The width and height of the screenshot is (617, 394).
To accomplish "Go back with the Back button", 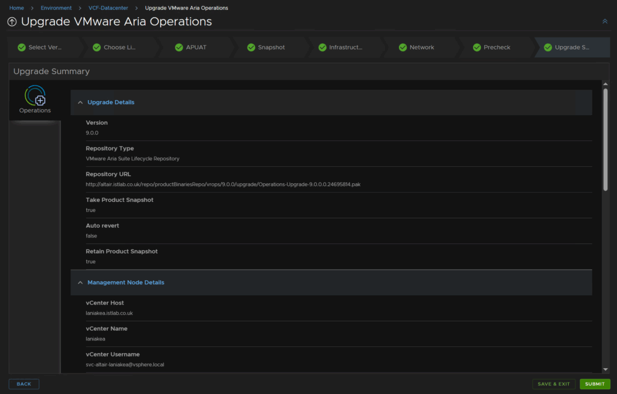I will 24,384.
